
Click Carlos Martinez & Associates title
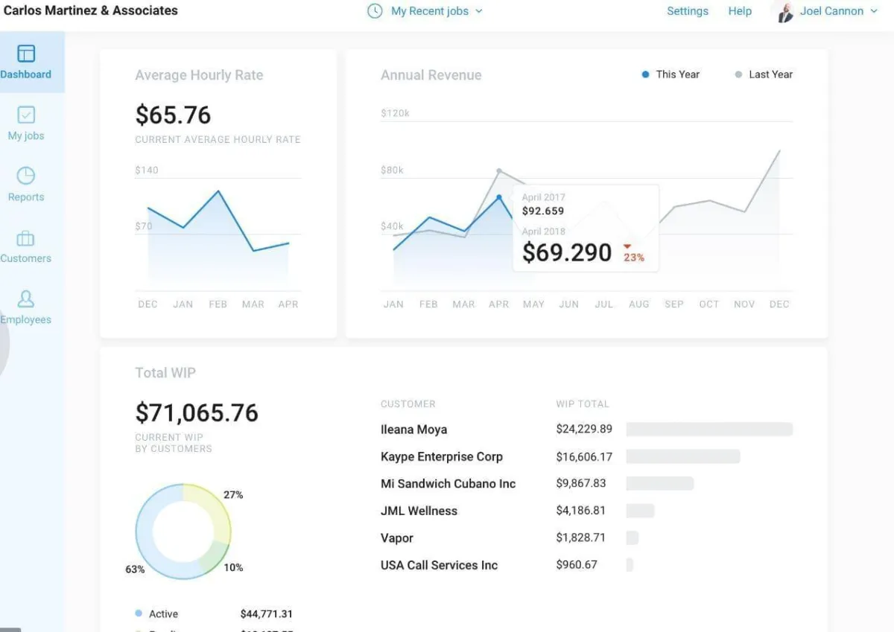coord(91,10)
